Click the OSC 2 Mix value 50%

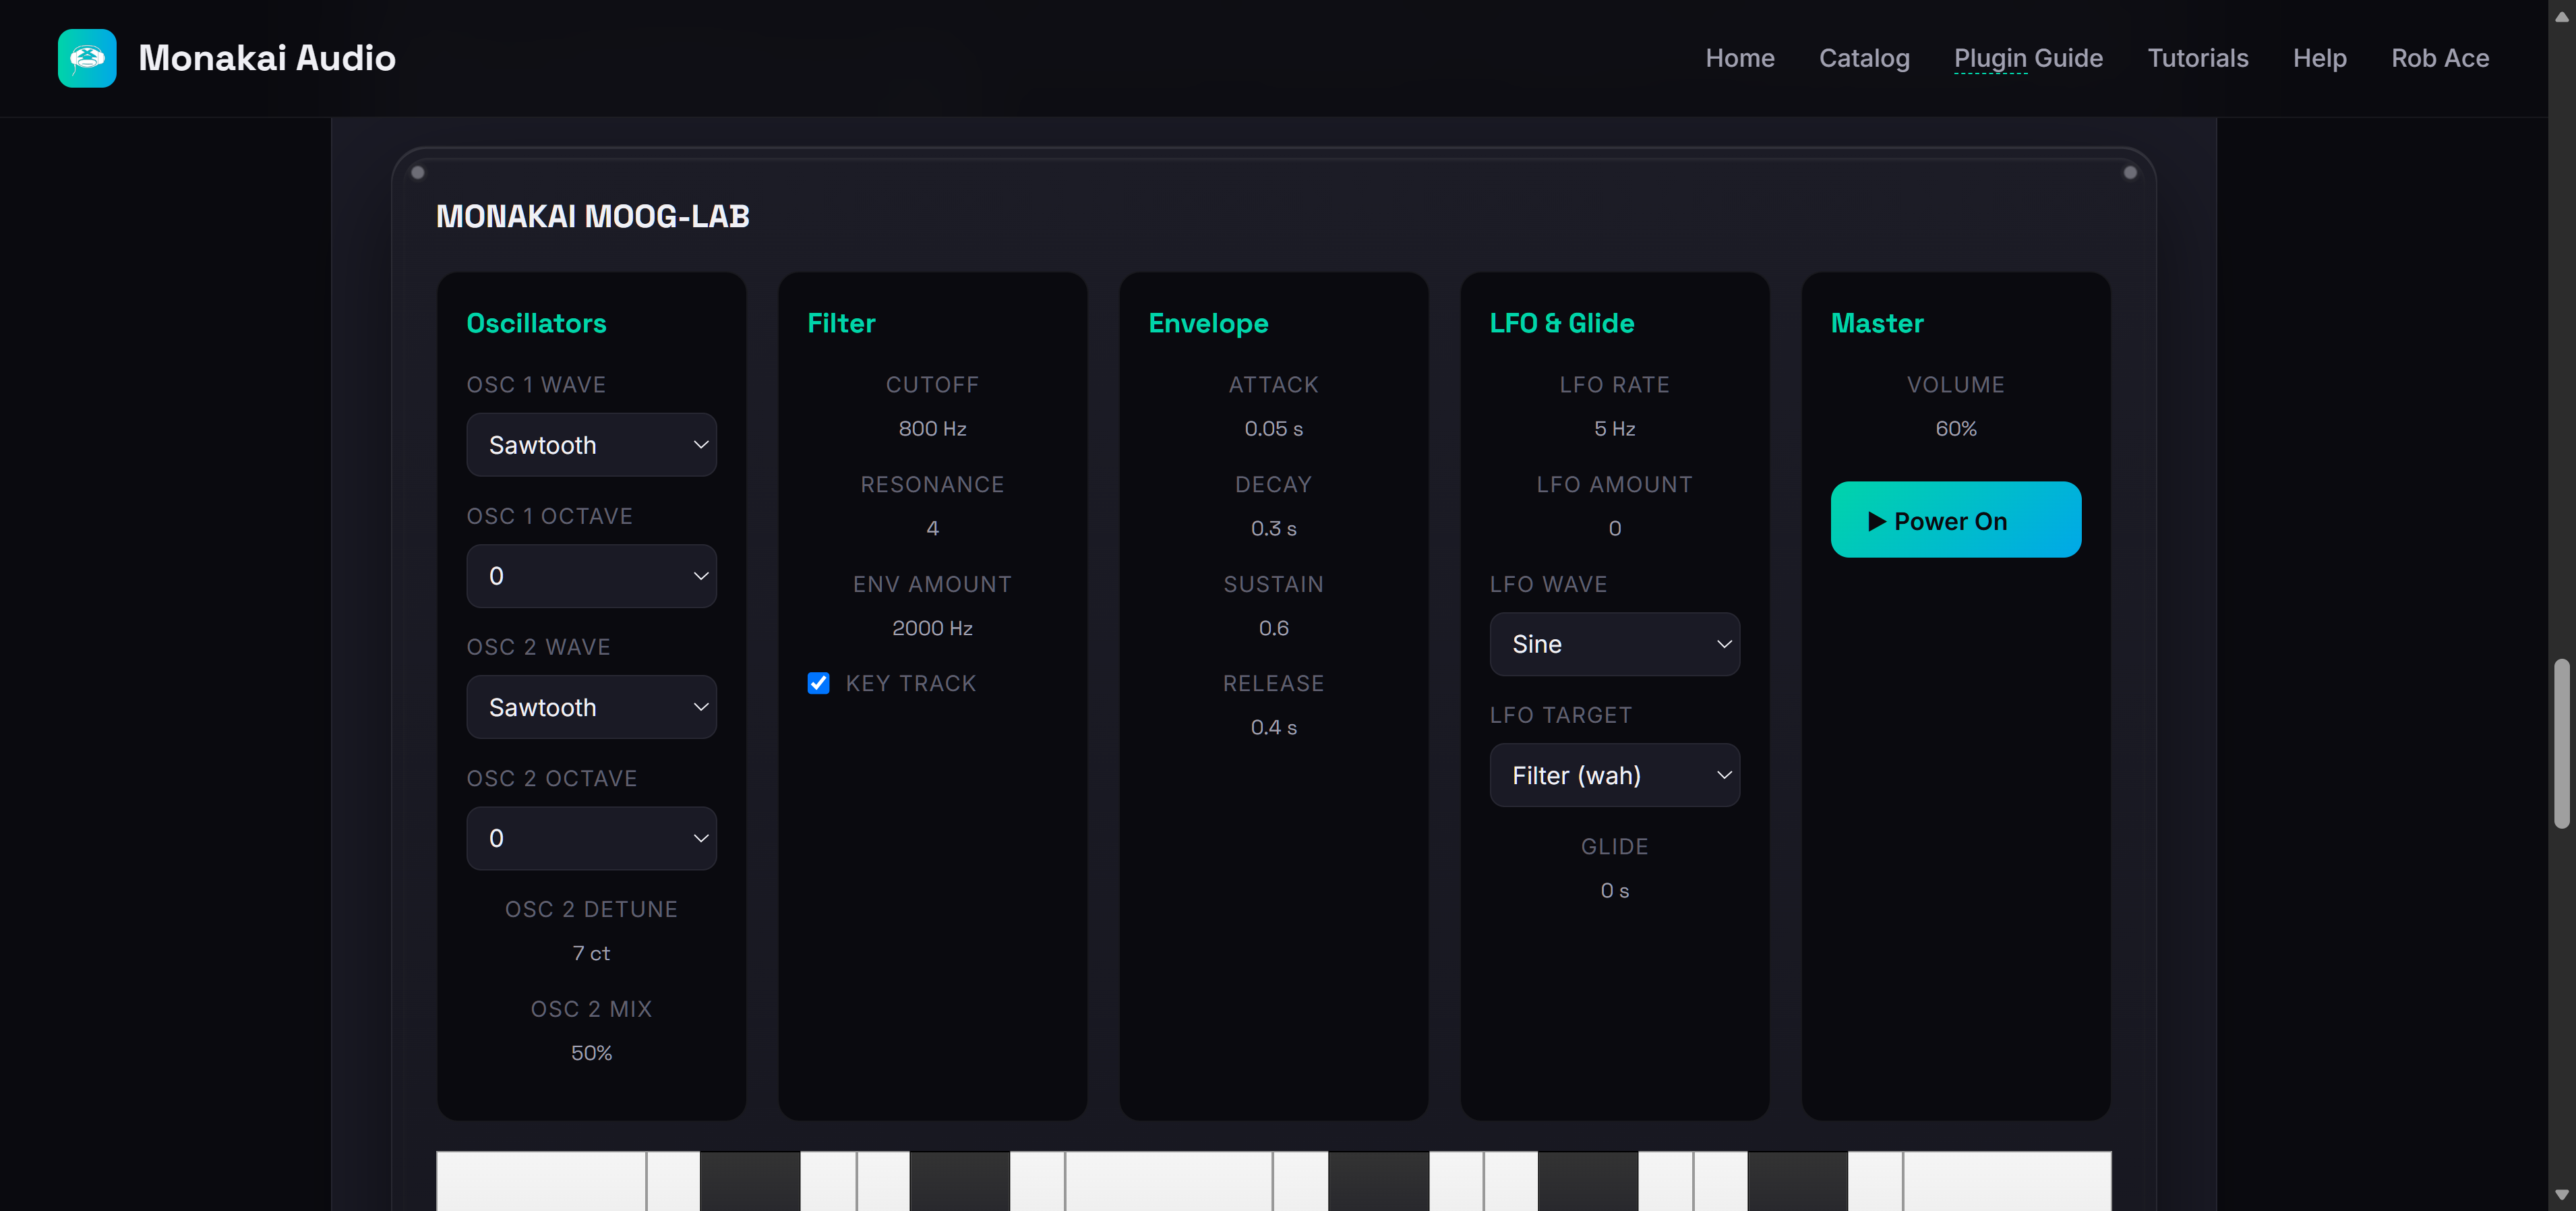(591, 1053)
